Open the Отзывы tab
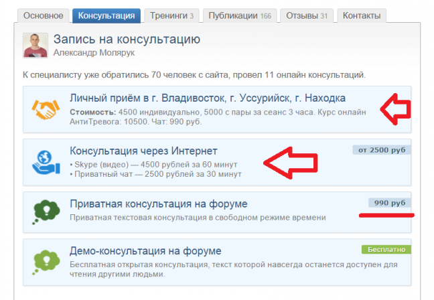The image size is (434, 300). 307,15
